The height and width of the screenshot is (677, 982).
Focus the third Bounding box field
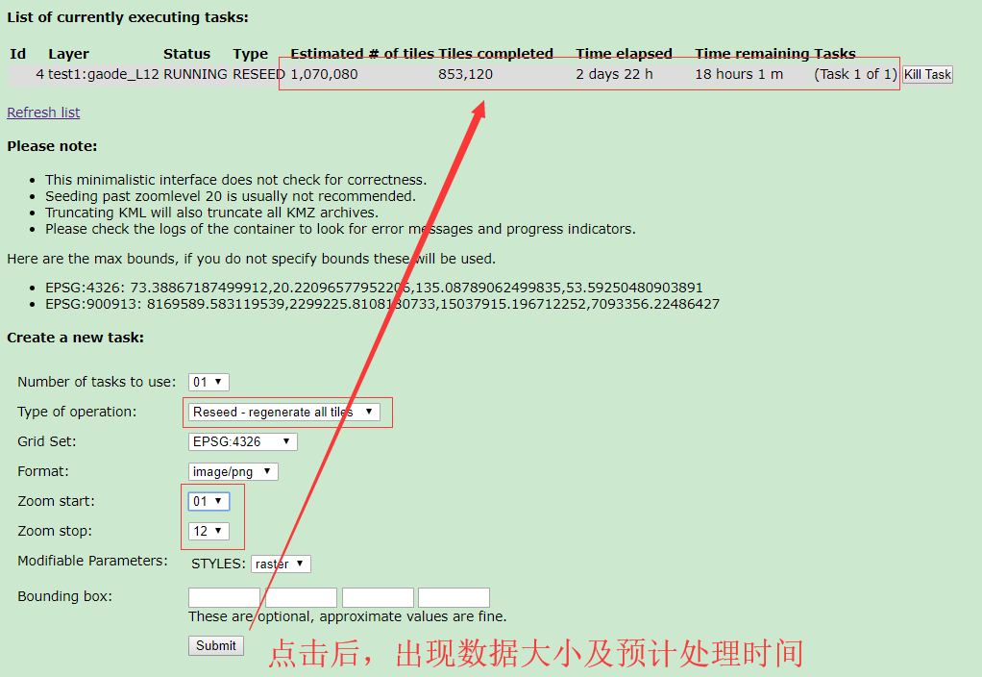(378, 597)
